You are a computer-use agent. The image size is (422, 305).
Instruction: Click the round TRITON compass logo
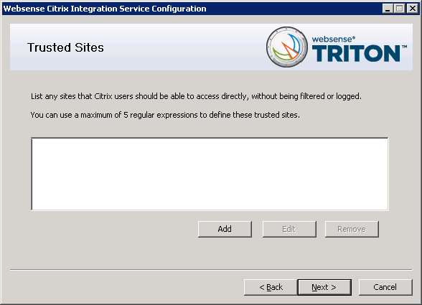coord(287,47)
